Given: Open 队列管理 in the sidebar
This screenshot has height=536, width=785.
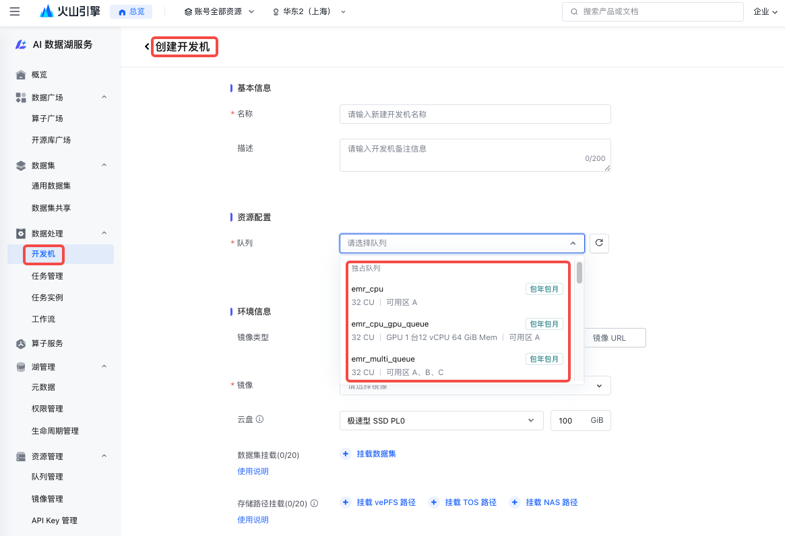Looking at the screenshot, I should coord(47,477).
